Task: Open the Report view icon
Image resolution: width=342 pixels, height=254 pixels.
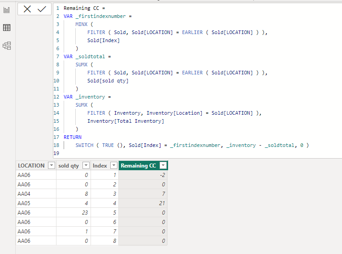Action: click(x=7, y=10)
